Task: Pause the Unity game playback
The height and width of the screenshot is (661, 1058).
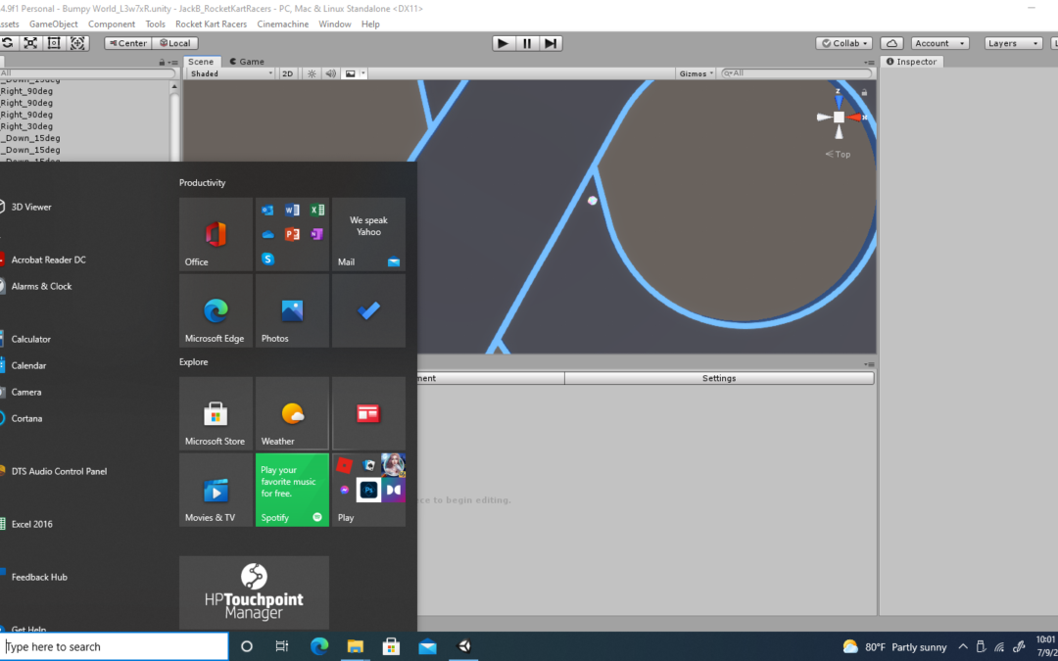Action: (x=527, y=43)
